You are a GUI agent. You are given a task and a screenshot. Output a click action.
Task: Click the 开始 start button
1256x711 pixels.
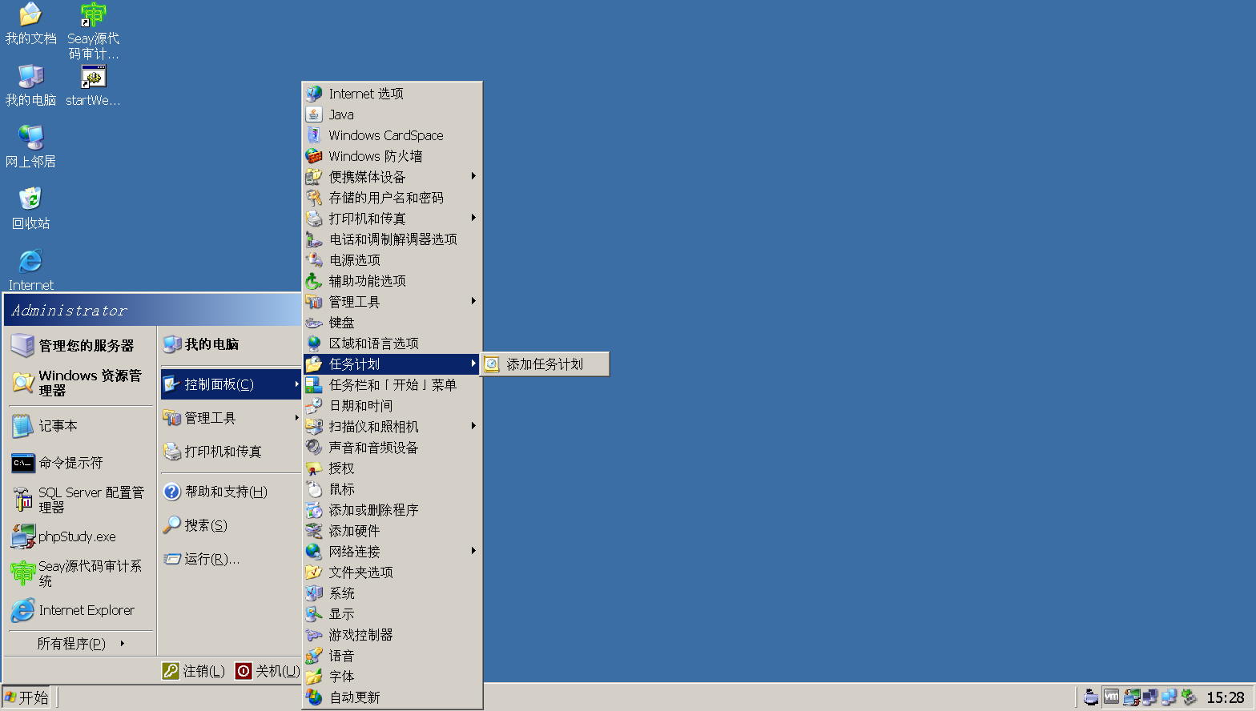coord(26,697)
